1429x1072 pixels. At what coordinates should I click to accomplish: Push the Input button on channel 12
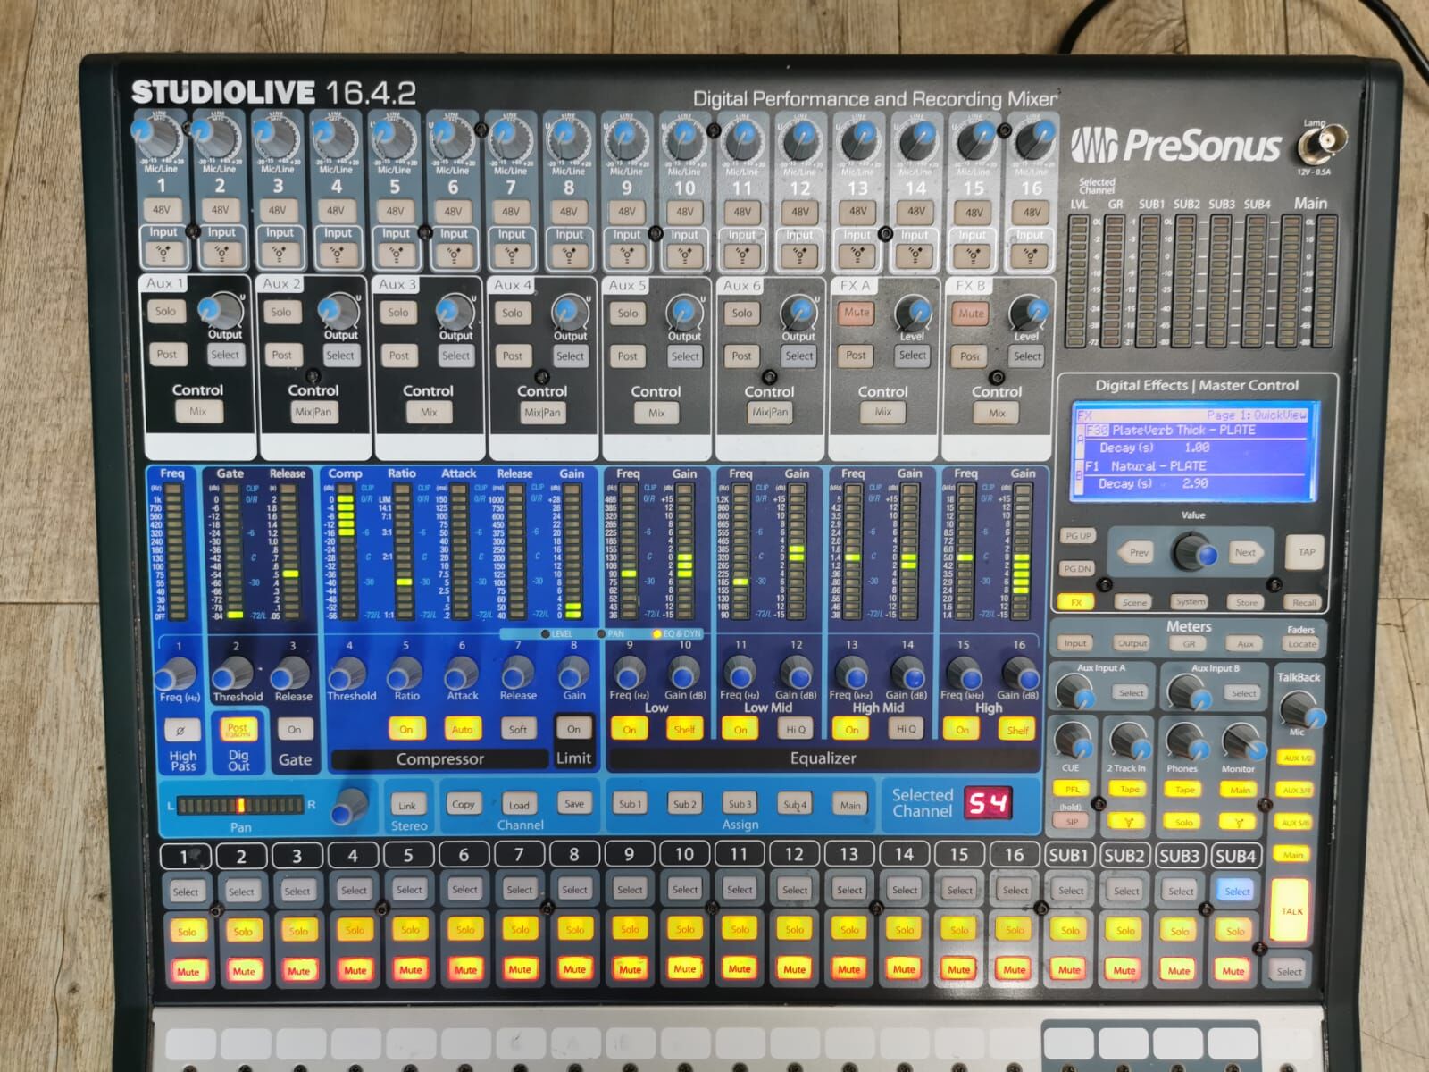(x=799, y=255)
